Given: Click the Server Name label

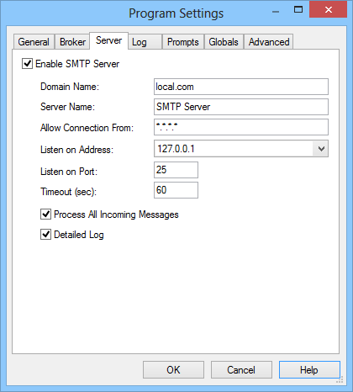Looking at the screenshot, I should coord(68,107).
